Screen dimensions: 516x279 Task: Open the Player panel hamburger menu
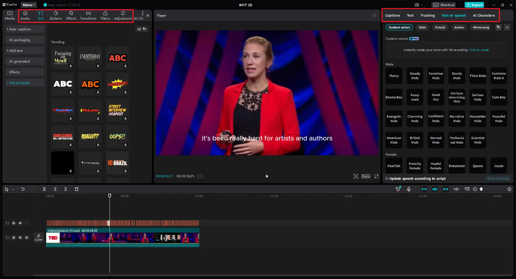[x=374, y=15]
